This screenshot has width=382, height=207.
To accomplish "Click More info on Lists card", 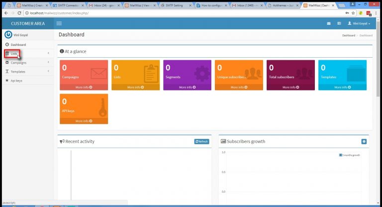I will pyautogui.click(x=135, y=87).
